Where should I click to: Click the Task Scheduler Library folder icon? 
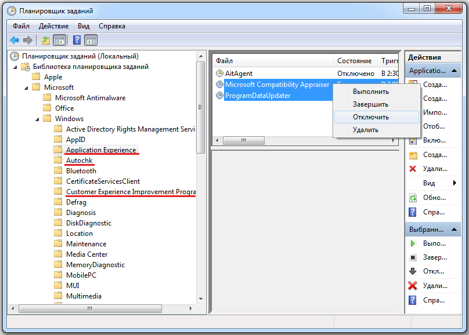[x=26, y=67]
